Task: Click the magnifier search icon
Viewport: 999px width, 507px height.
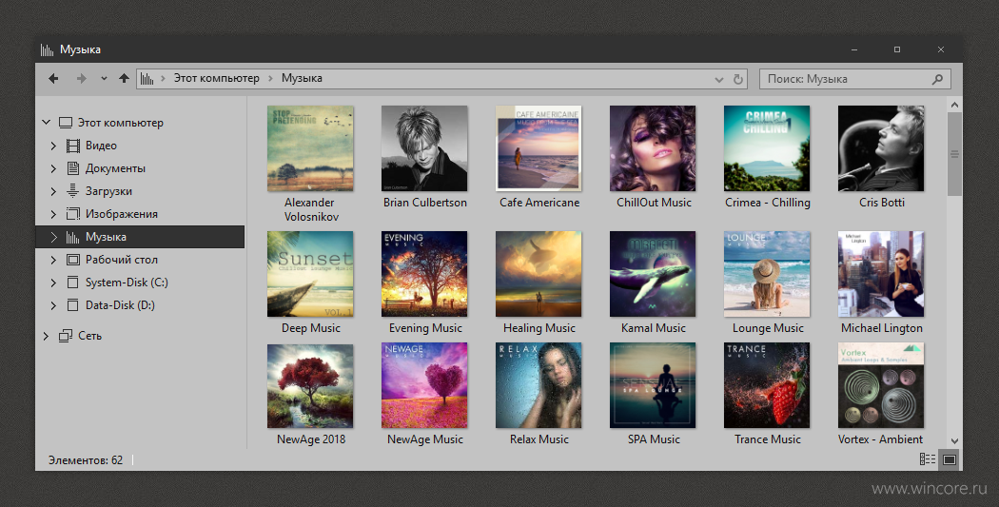Action: pyautogui.click(x=937, y=79)
